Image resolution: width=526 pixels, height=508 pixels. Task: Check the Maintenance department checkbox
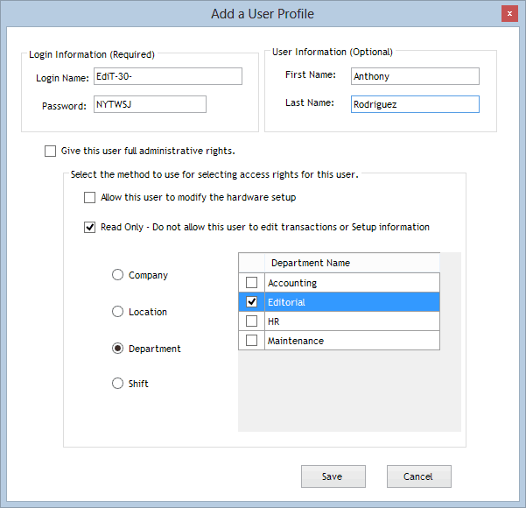(x=252, y=341)
